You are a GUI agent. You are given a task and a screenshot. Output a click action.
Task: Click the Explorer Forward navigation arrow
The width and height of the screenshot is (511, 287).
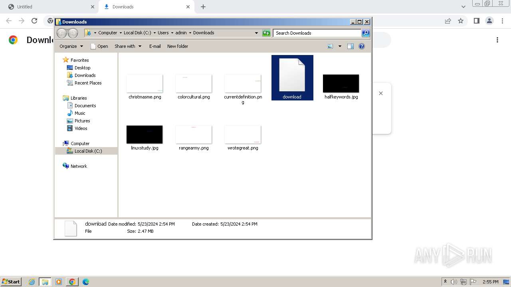[x=73, y=33]
